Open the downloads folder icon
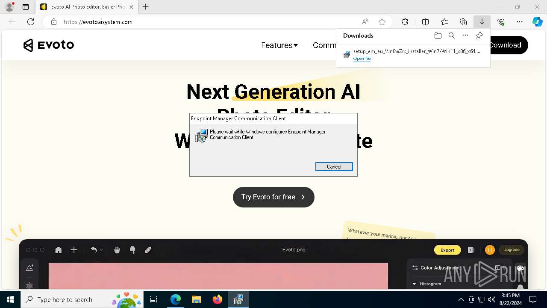This screenshot has width=547, height=308. coord(438,36)
